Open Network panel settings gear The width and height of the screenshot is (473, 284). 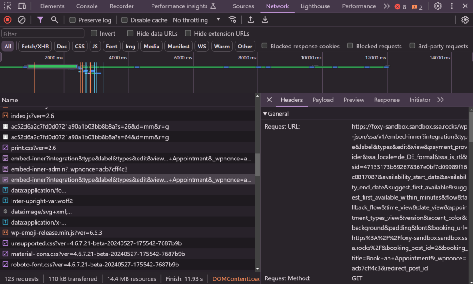point(465,20)
